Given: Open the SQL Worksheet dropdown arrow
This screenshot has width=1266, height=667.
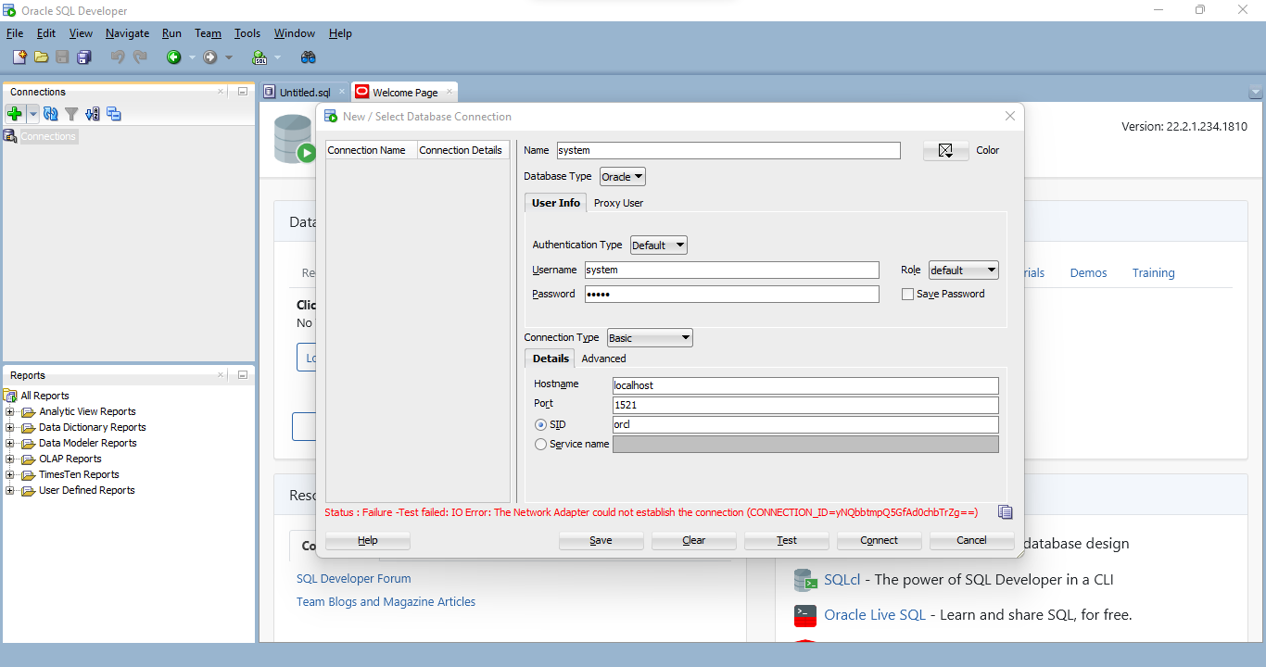Looking at the screenshot, I should (x=277, y=57).
